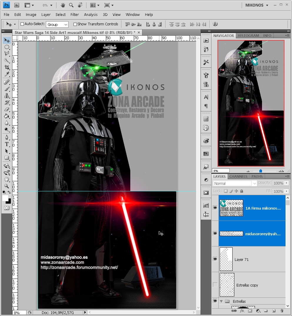Open the Group auto-select dropdown
Screen dimensions: 292x316
[x=57, y=24]
